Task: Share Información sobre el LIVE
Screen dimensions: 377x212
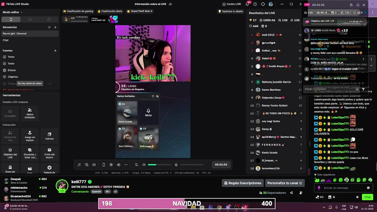Action: coord(170,4)
